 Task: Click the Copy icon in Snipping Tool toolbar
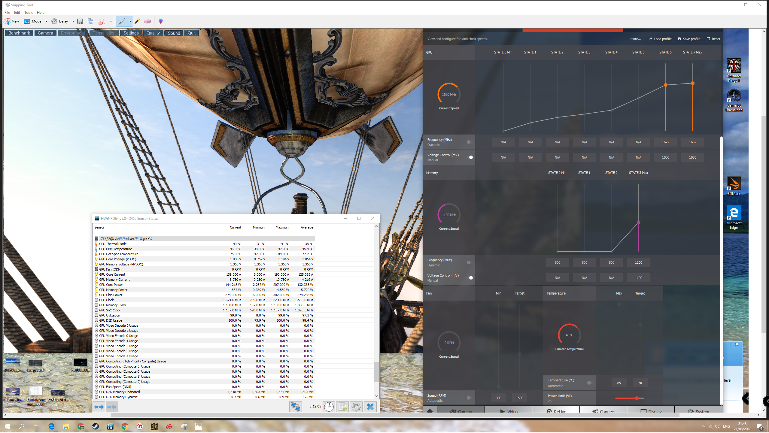click(90, 21)
